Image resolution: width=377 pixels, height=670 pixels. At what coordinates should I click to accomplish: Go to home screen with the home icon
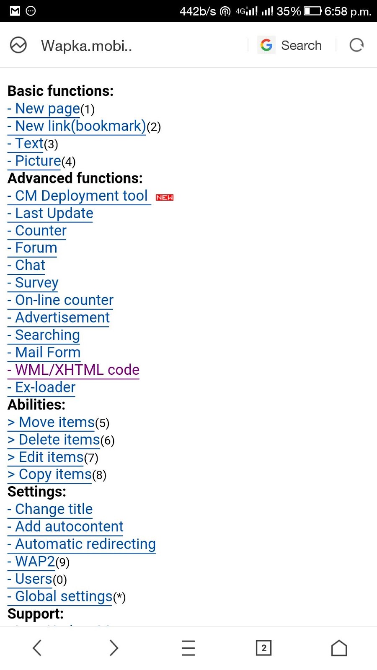tap(339, 647)
